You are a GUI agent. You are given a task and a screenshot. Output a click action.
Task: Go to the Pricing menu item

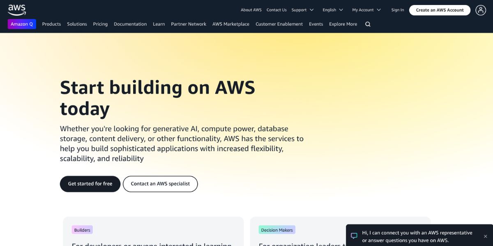(100, 24)
